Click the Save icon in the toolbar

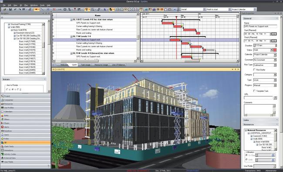point(10,10)
